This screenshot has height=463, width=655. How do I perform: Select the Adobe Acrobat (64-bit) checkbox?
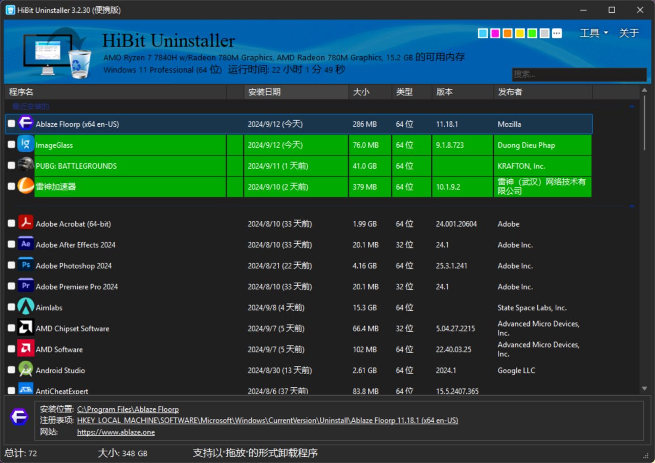[x=11, y=223]
